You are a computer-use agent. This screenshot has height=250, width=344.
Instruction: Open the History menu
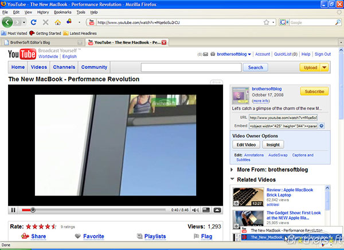click(43, 12)
